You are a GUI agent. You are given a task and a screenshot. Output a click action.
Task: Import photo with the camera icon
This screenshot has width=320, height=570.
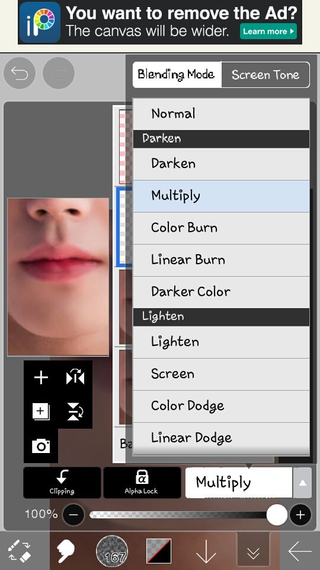pyautogui.click(x=41, y=446)
